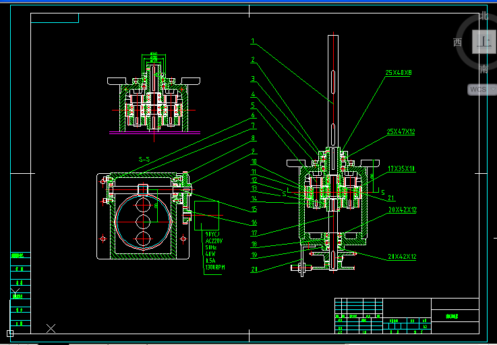
Task: Select south 南 on ViewCube compass
Action: coord(484,69)
